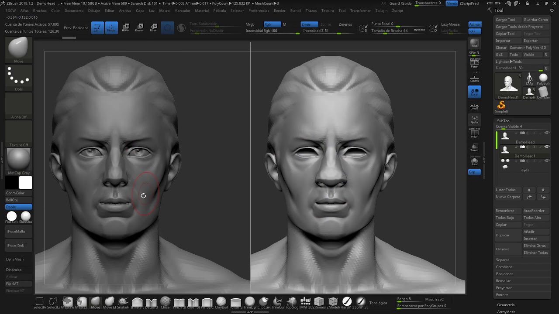559x314 pixels.
Task: Select the SelectLasso tool icon
Action: 53,302
